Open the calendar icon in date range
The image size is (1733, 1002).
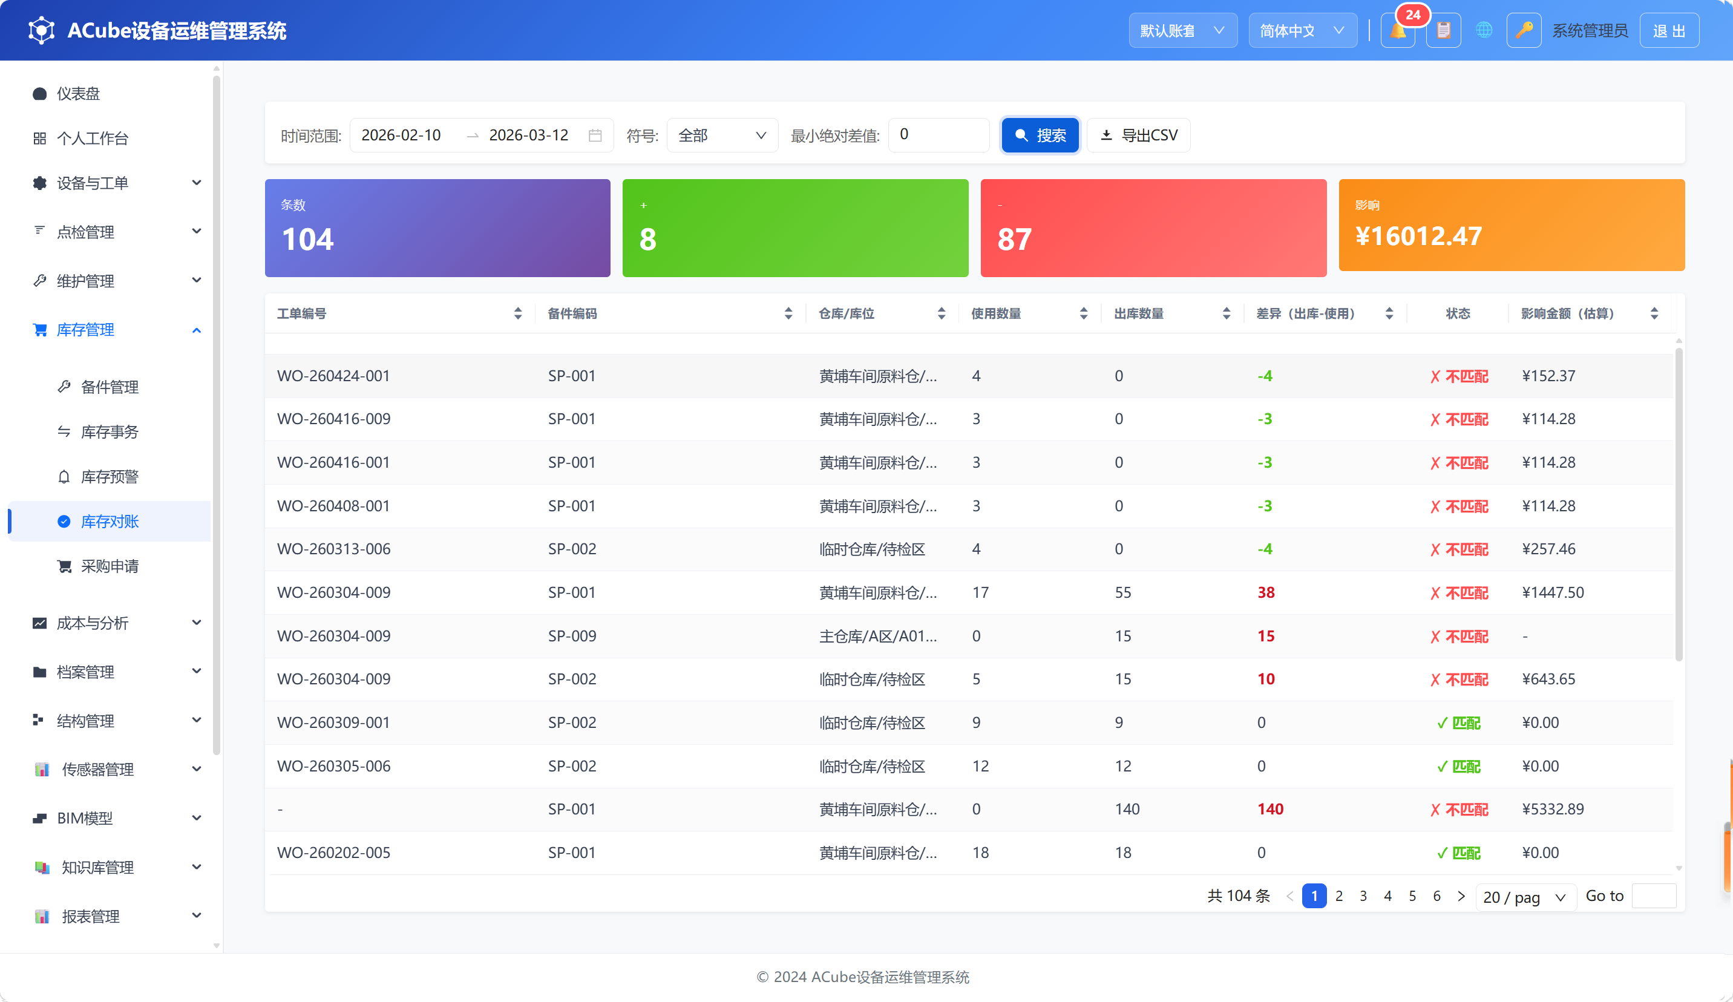point(595,136)
